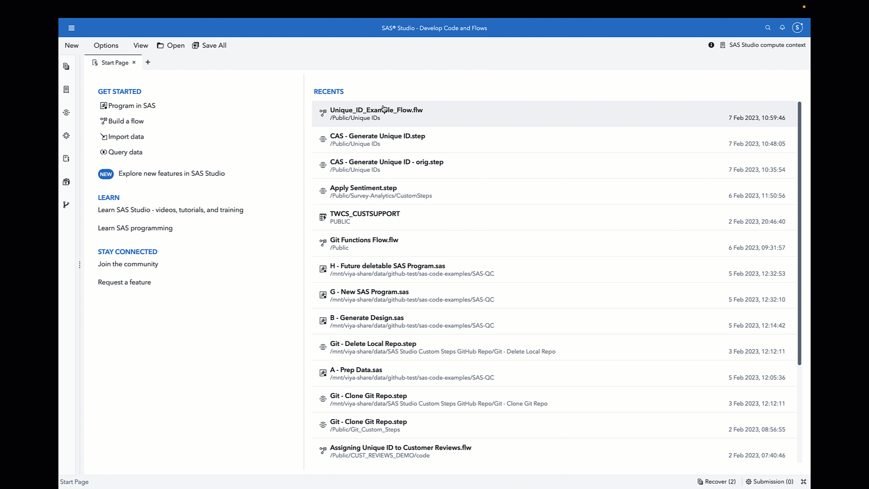Close the Start Page tab
869x489 pixels.
pos(134,62)
